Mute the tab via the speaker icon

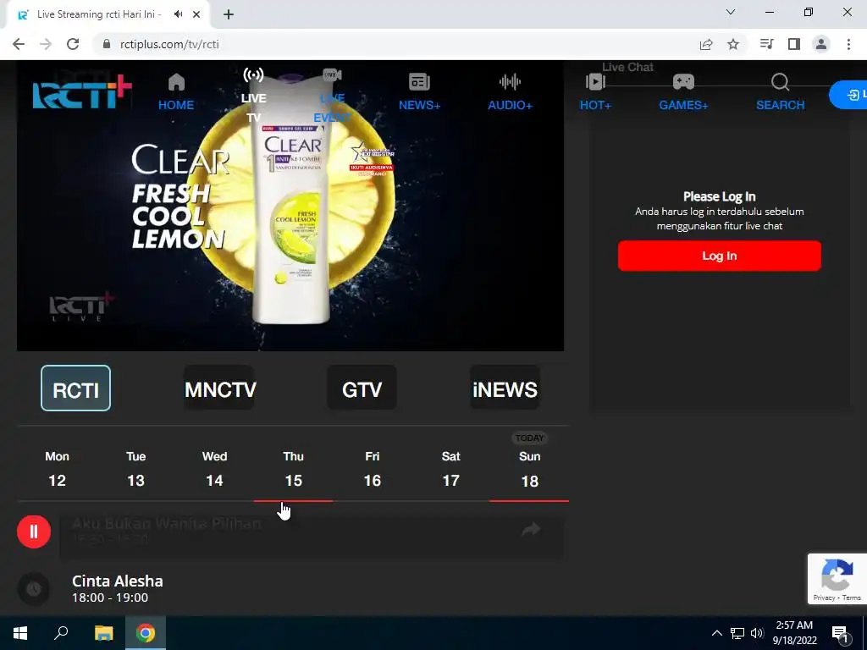coord(178,14)
